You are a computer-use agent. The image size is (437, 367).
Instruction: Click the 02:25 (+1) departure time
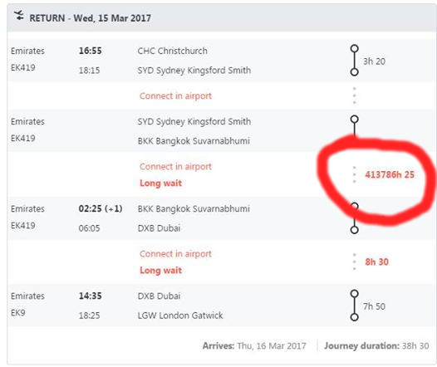101,208
